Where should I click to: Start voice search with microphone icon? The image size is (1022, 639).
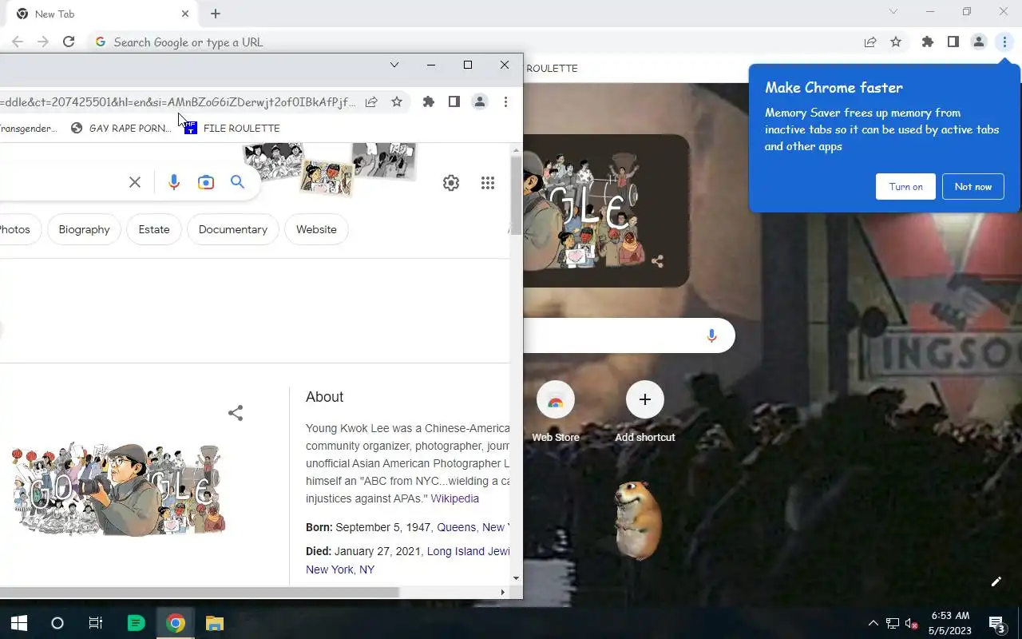click(174, 182)
